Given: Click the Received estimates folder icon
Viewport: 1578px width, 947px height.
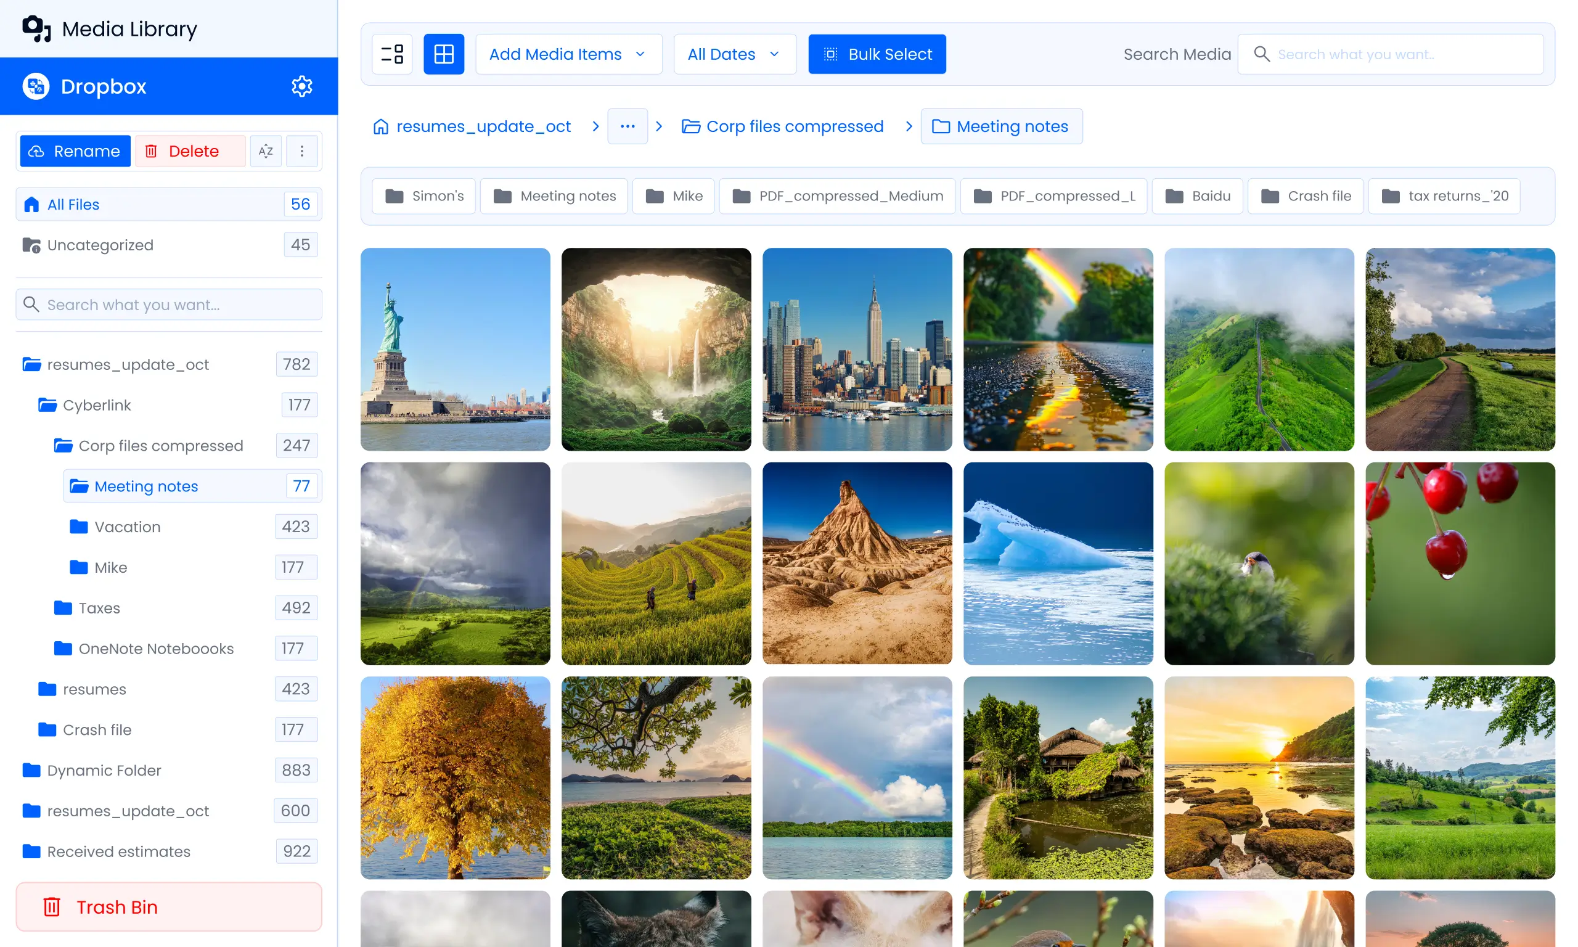Looking at the screenshot, I should pos(31,851).
